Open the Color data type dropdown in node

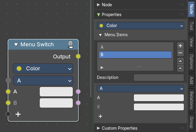tap(43, 69)
